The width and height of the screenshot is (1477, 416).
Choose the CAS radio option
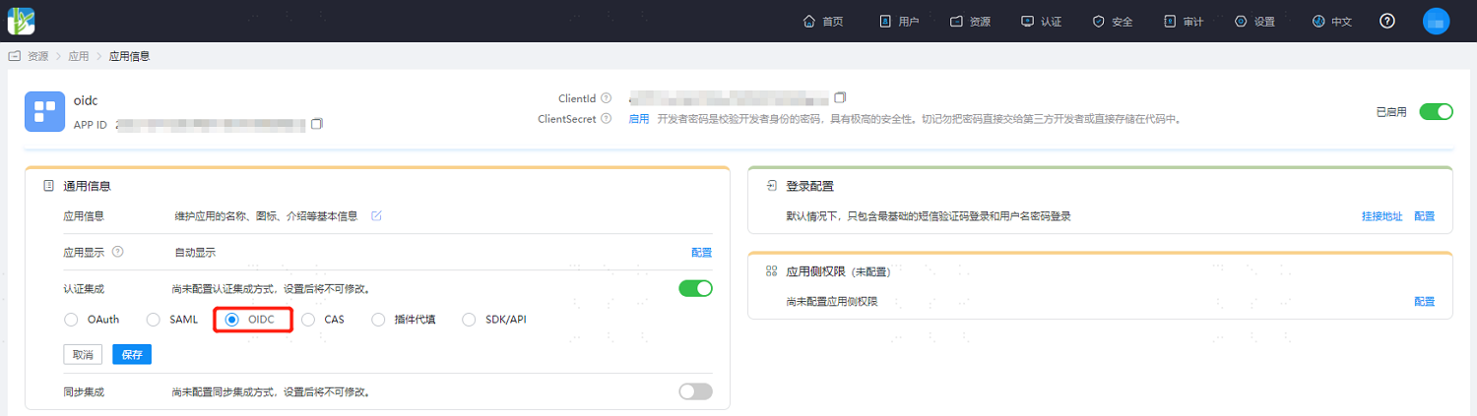tap(323, 320)
